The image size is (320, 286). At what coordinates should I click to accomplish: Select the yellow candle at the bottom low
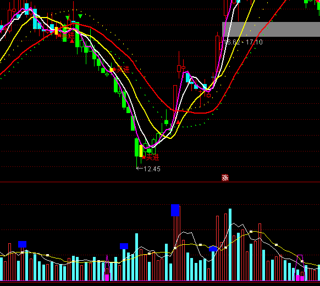click(141, 151)
